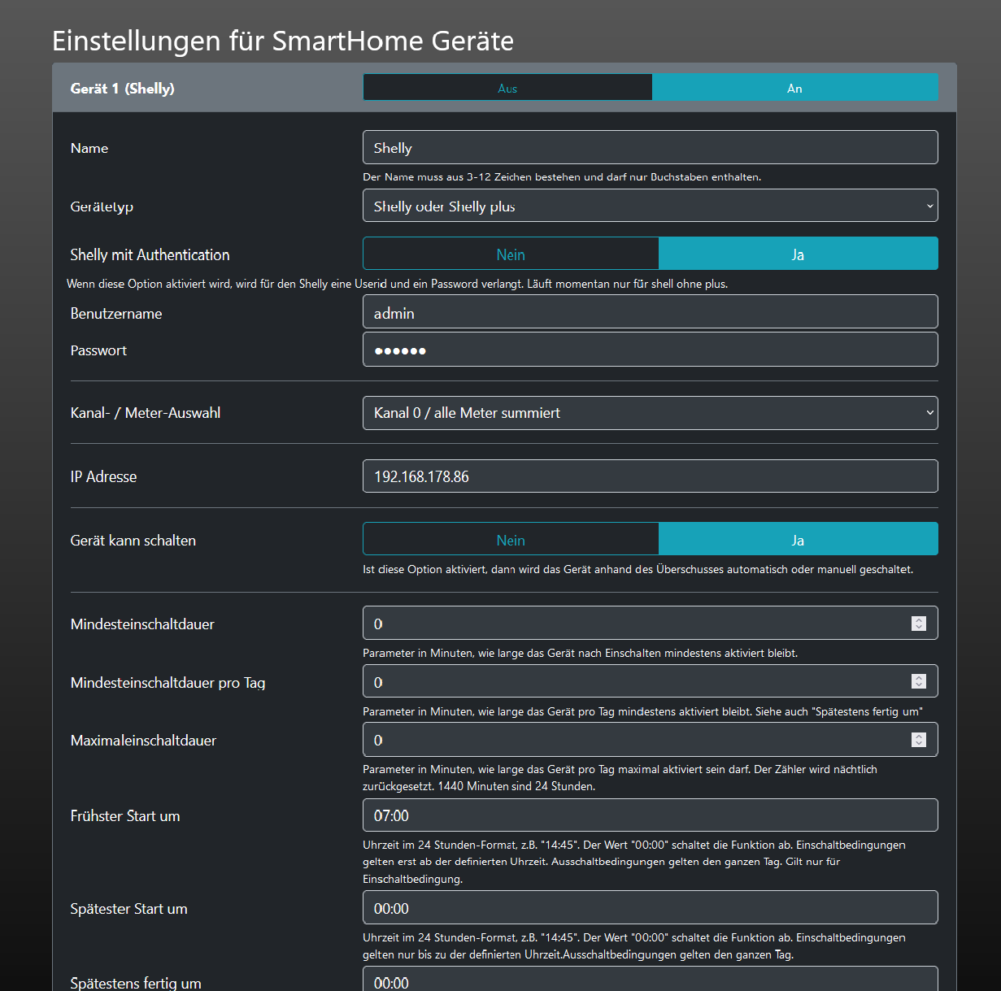Viewport: 1001px width, 991px height.
Task: Click the IP Adresse input field
Action: (x=650, y=476)
